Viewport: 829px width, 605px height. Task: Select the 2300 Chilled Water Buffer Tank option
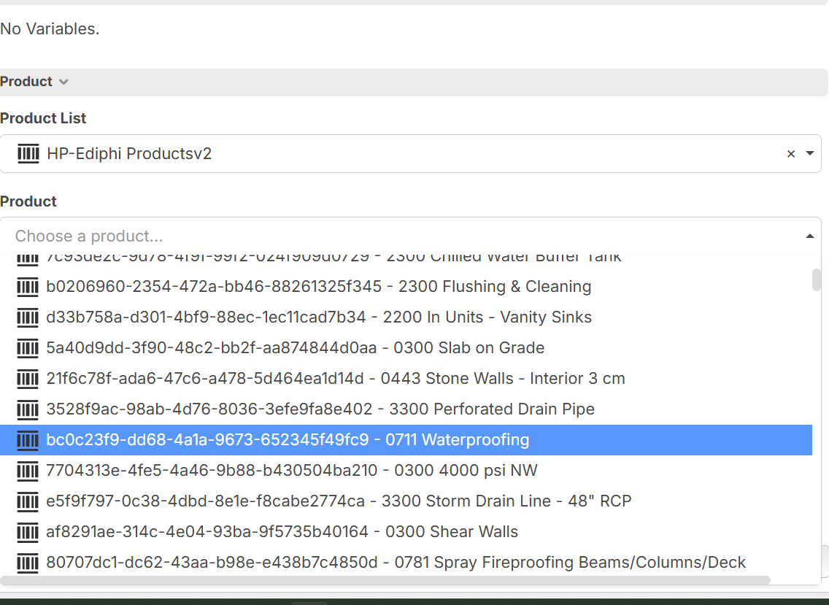(333, 257)
